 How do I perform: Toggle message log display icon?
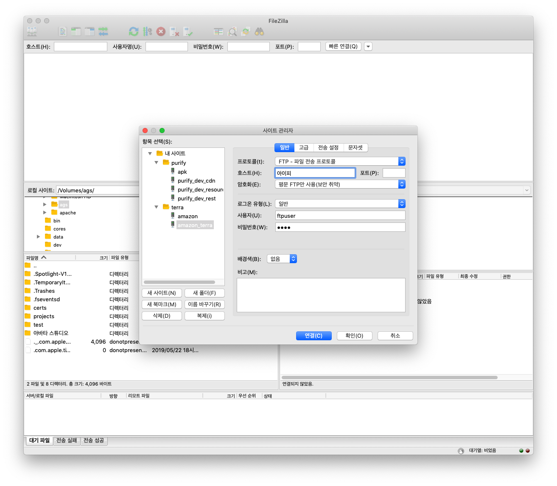point(63,31)
